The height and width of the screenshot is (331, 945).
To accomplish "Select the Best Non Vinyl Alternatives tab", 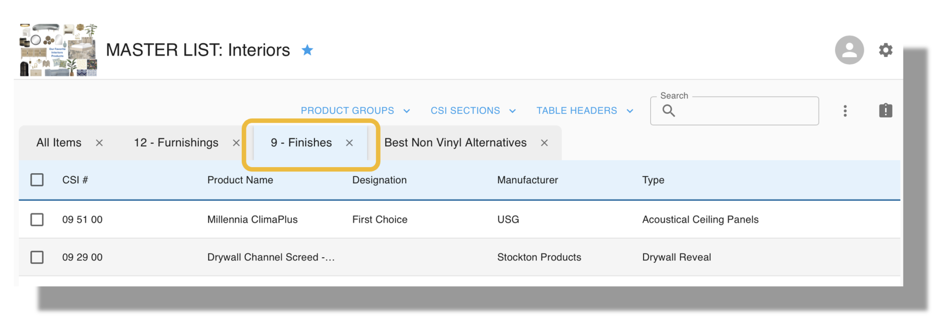I will coord(455,143).
